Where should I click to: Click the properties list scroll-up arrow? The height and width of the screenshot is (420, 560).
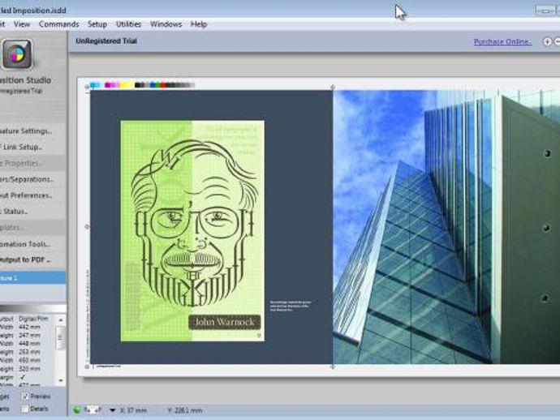tap(61, 319)
